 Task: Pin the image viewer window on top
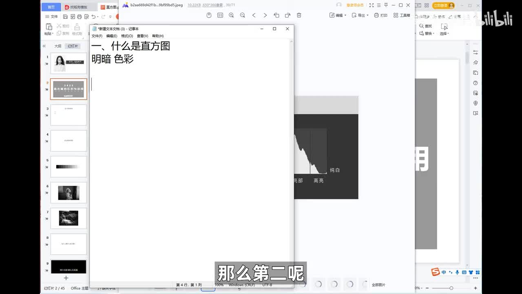pos(386,5)
